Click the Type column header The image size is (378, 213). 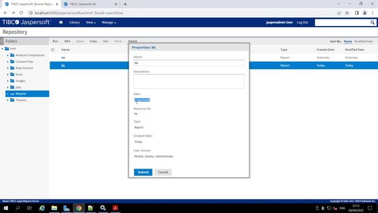(283, 50)
